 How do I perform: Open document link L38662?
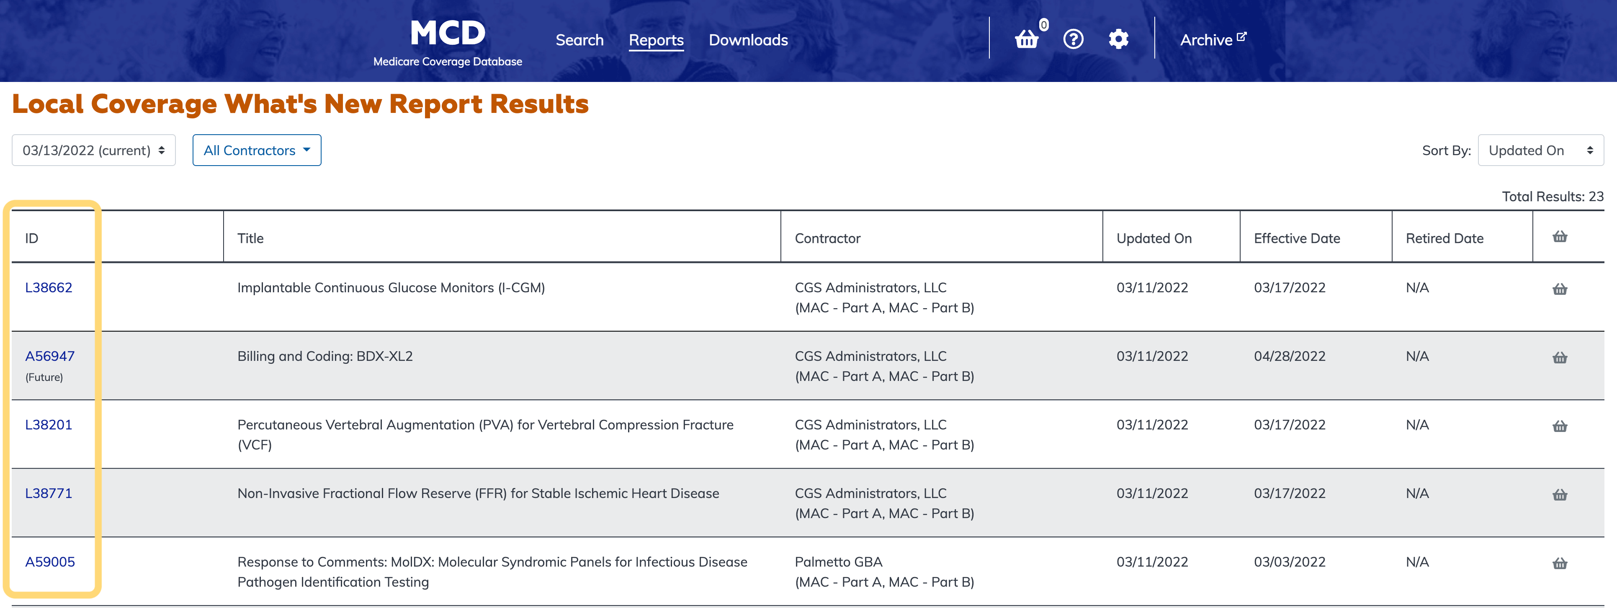[x=48, y=288]
